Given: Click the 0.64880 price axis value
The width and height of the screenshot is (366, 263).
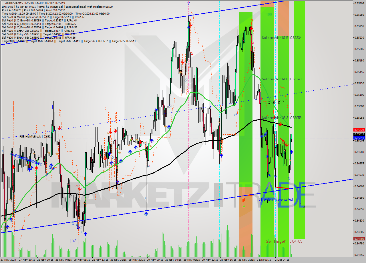Looking at the screenshot, I should point(359,198).
